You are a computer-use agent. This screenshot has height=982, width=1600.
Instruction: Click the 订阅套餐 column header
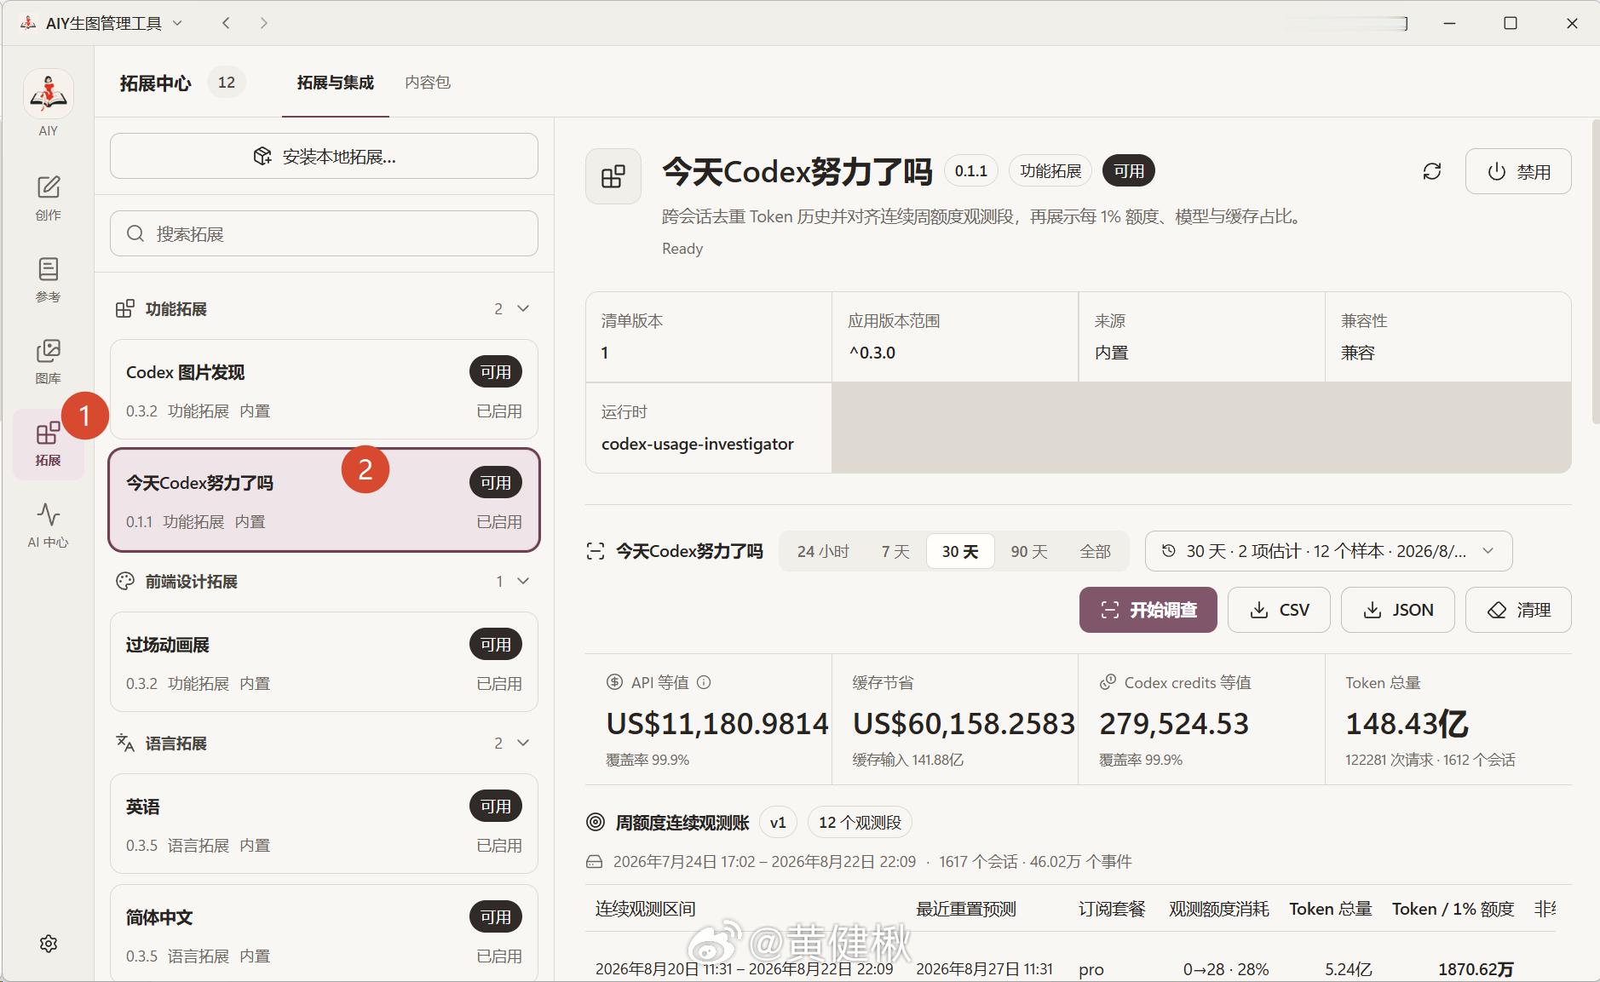pyautogui.click(x=1112, y=909)
